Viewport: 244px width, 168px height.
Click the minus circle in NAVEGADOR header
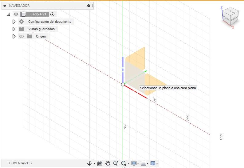[x=89, y=6]
